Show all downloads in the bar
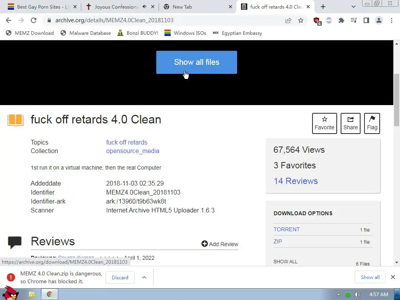The height and width of the screenshot is (300, 400). [370, 277]
